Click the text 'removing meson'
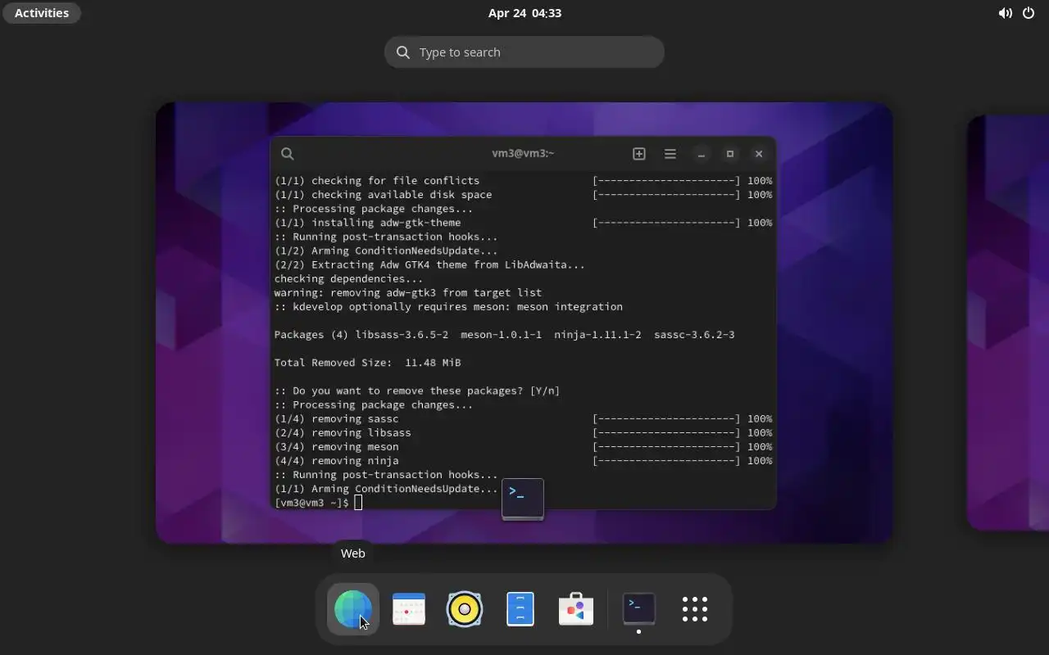 point(355,447)
